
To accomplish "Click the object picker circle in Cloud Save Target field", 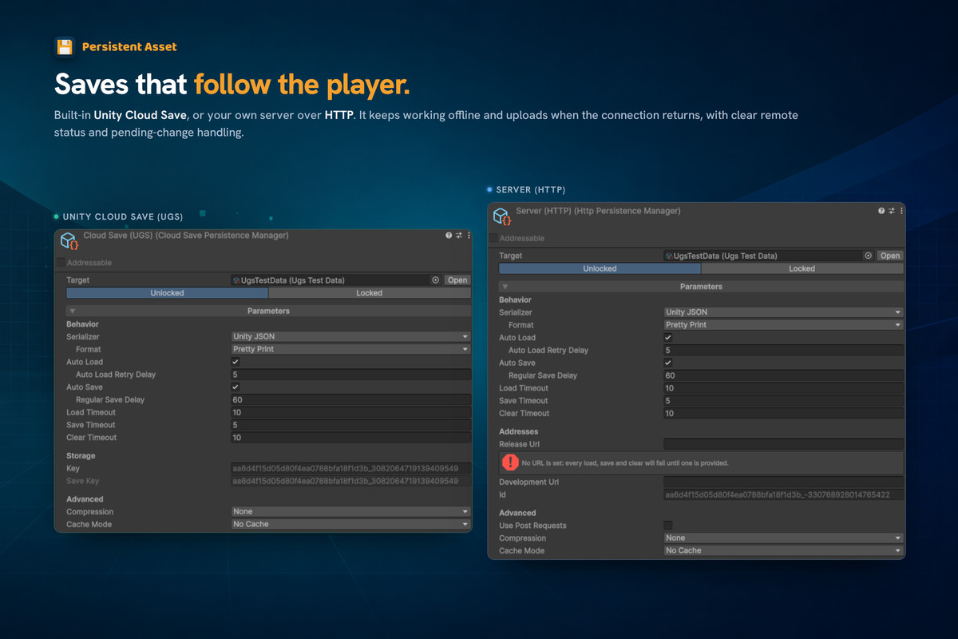I will pyautogui.click(x=436, y=280).
